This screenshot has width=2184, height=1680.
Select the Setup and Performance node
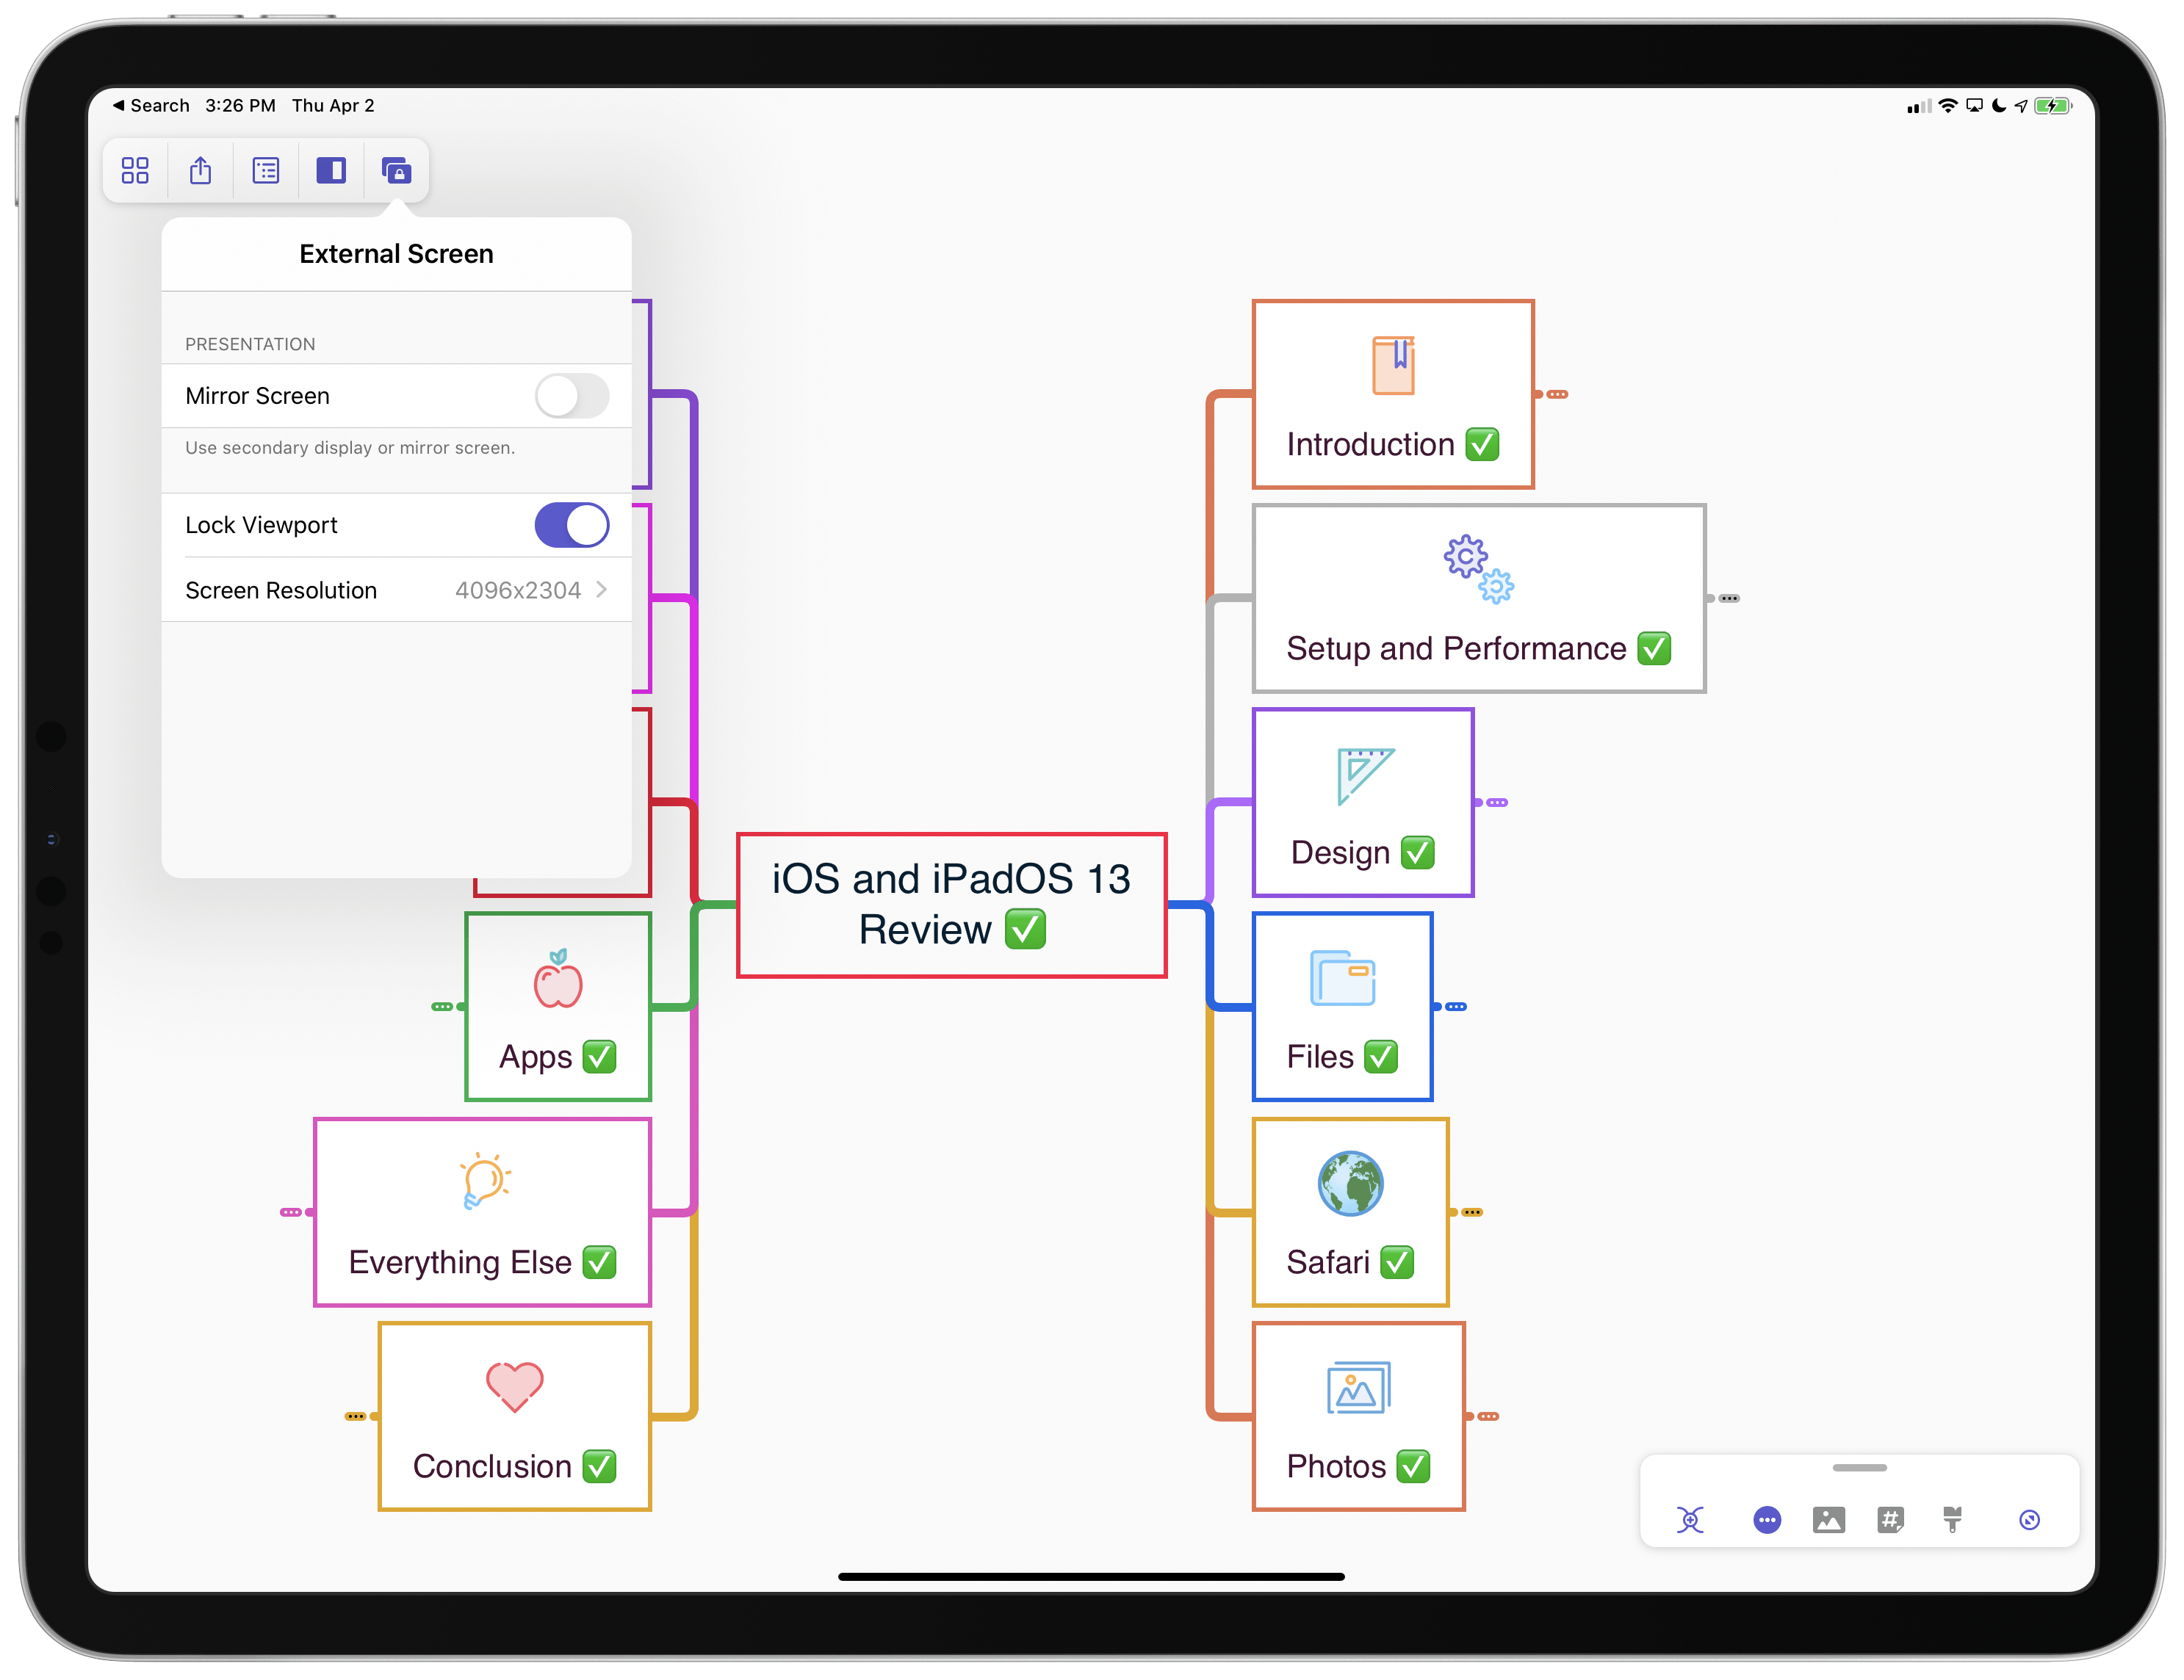[1478, 598]
